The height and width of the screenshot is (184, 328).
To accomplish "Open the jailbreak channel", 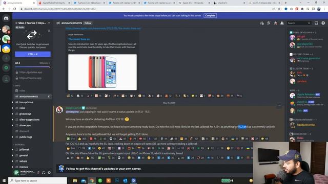I will pos(32,150).
